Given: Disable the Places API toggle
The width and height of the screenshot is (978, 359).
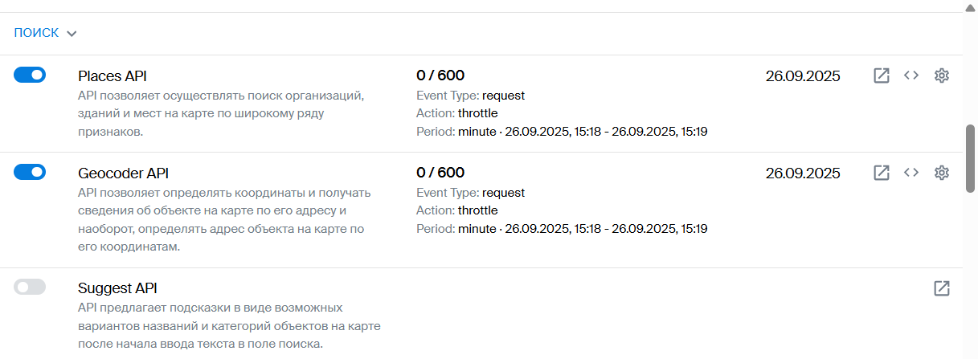Looking at the screenshot, I should pyautogui.click(x=30, y=75).
